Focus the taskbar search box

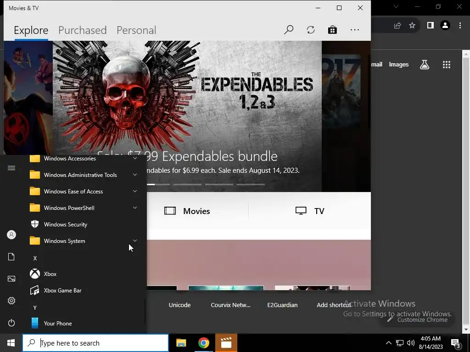point(95,343)
